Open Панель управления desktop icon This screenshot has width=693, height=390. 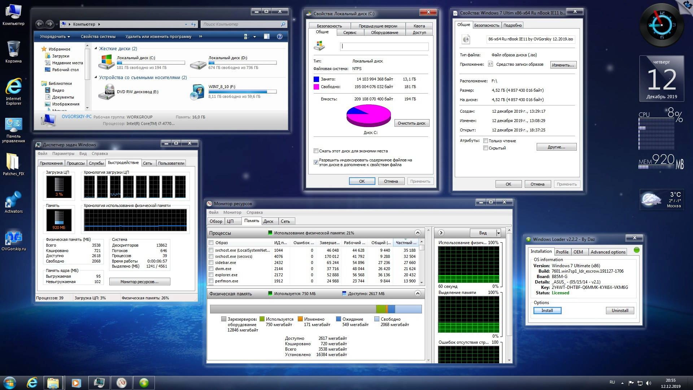[x=13, y=130]
